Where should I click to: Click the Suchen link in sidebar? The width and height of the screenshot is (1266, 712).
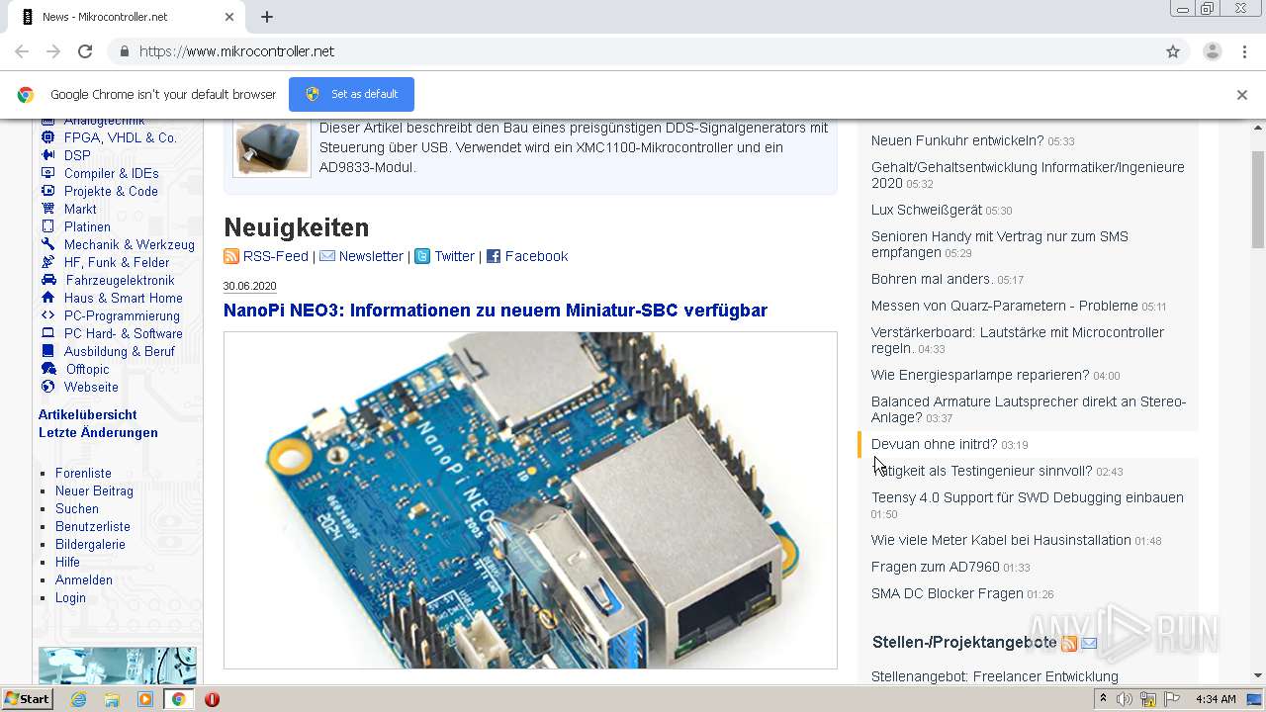[x=77, y=508]
